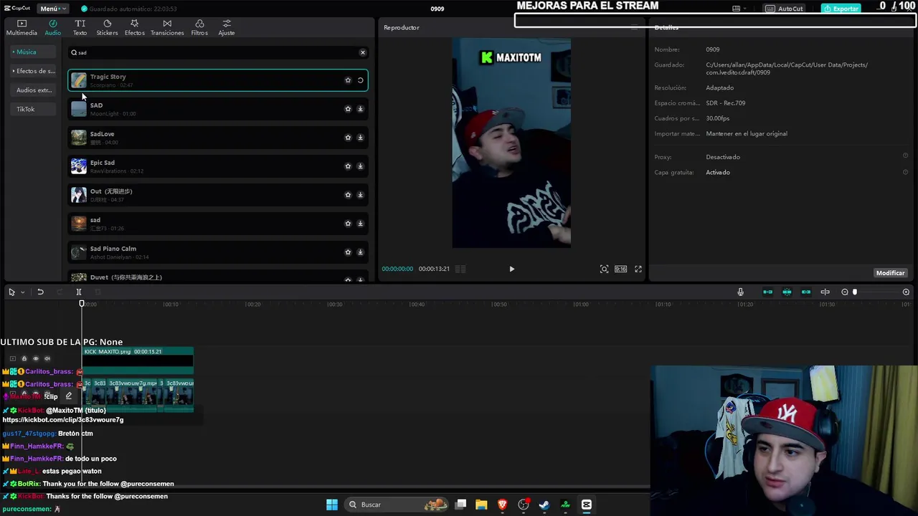The height and width of the screenshot is (516, 918).
Task: Select the Tragic Story thumbnail
Action: point(79,80)
